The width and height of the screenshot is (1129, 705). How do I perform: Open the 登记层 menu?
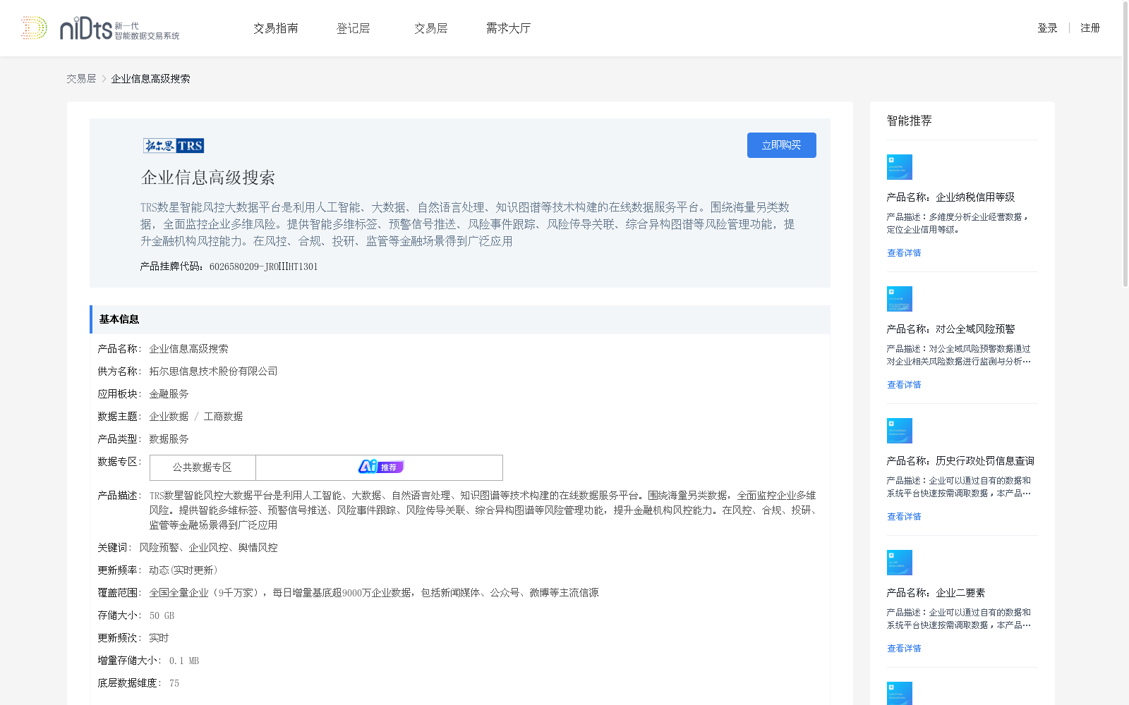pyautogui.click(x=354, y=28)
